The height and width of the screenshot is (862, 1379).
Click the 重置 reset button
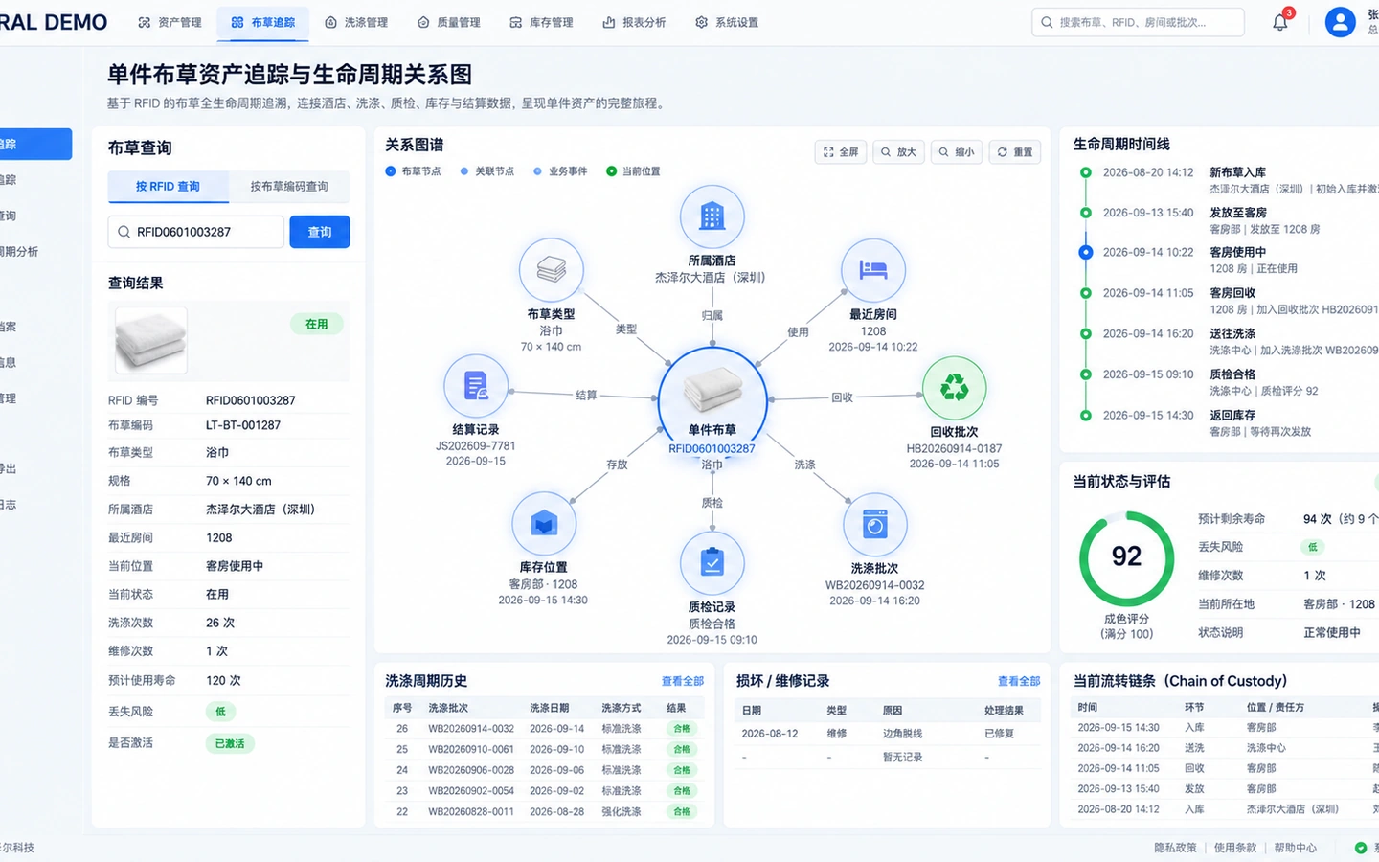coord(1015,152)
